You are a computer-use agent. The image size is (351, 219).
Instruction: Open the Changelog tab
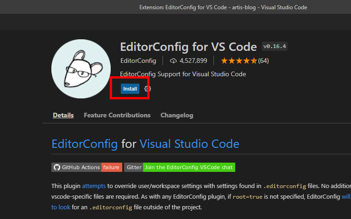click(x=177, y=115)
